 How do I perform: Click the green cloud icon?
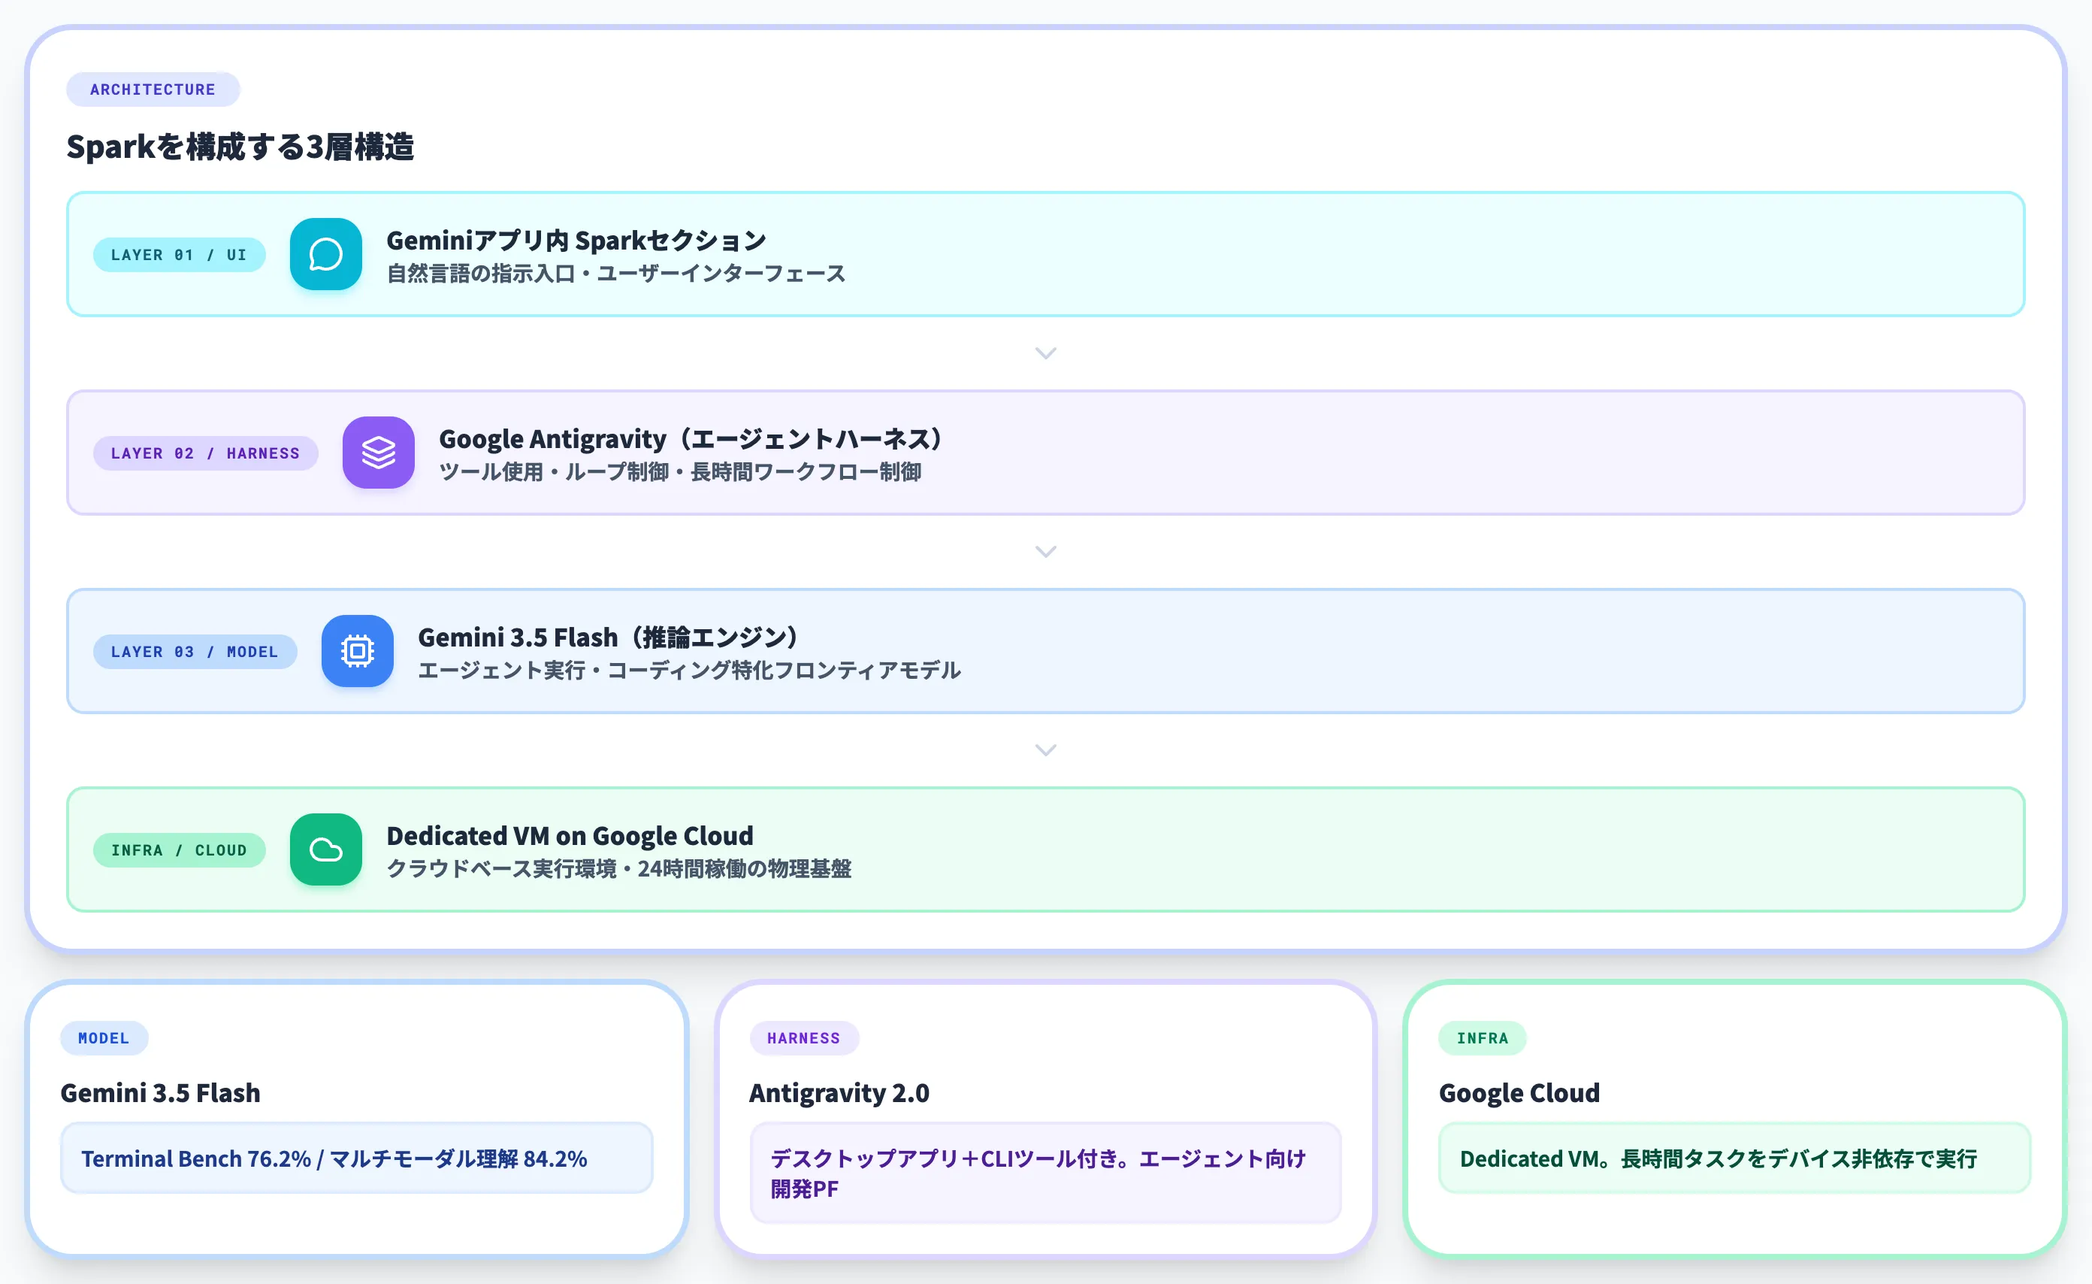pos(325,850)
